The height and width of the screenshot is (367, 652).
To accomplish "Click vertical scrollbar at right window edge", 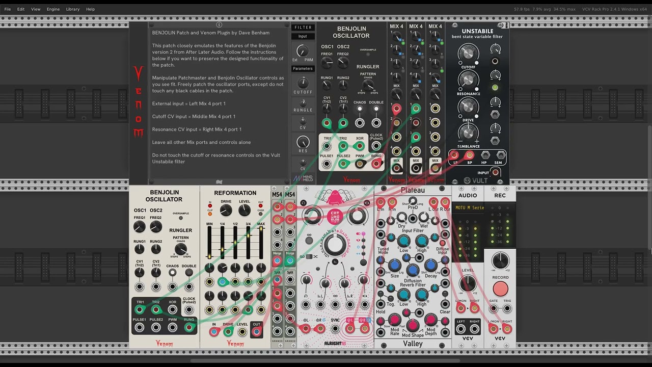I will point(650,187).
